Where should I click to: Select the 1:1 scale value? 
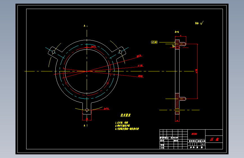point(203,144)
